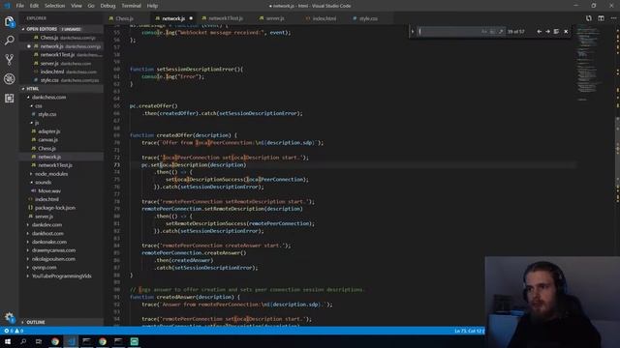Expand the dankdev.com folder
The width and height of the screenshot is (620, 348).
(46, 225)
